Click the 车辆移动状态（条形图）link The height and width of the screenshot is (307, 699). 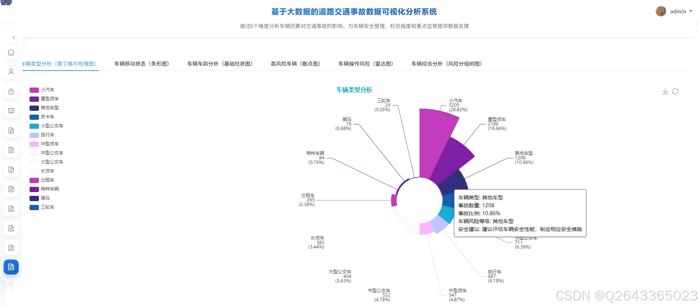point(142,64)
